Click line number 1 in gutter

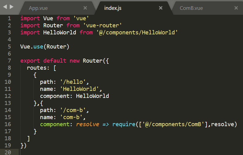click(9, 18)
